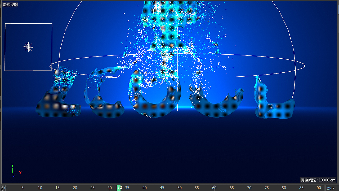339x191 pixels.
Task: Jump to frame 0 on timeline ruler
Action: [x=5, y=188]
